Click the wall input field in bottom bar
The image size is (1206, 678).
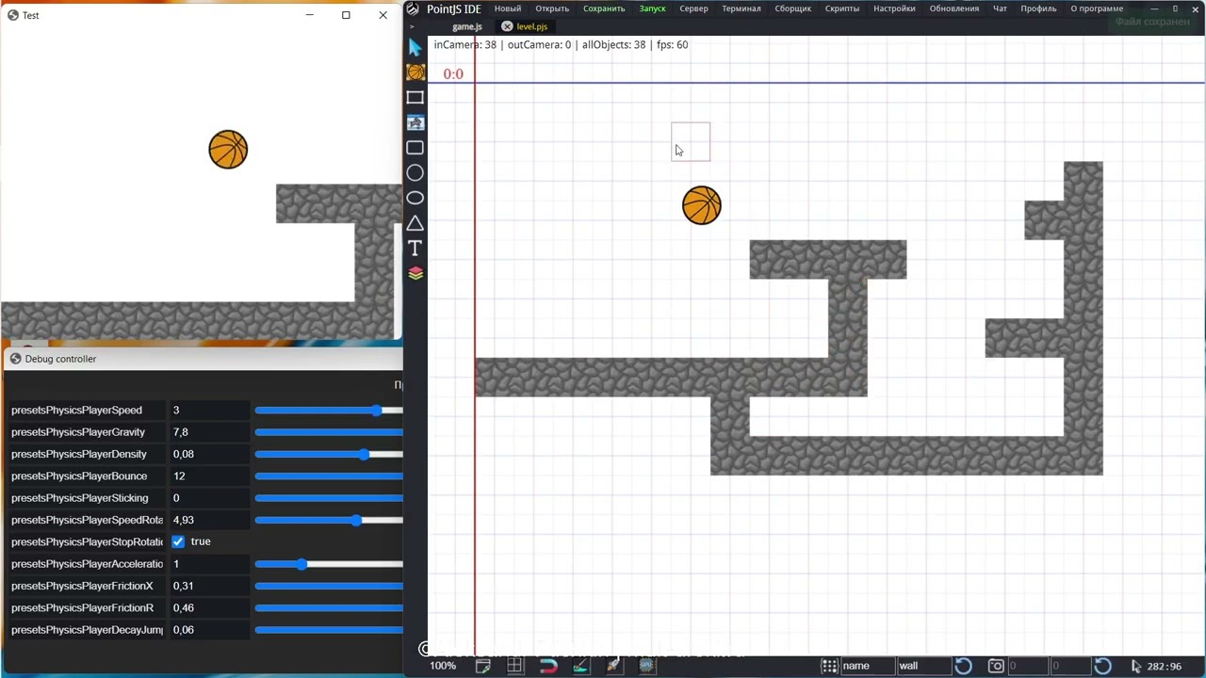click(923, 666)
